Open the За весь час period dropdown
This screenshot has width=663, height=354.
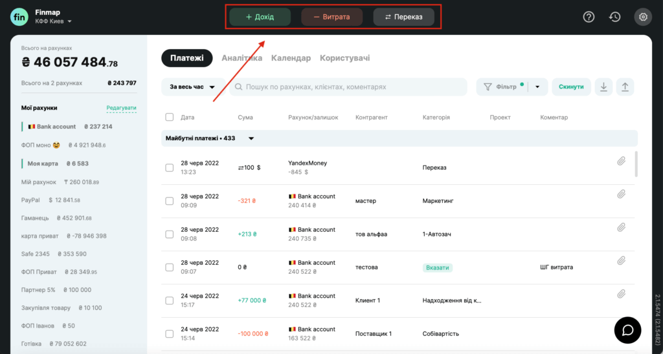[x=194, y=87]
